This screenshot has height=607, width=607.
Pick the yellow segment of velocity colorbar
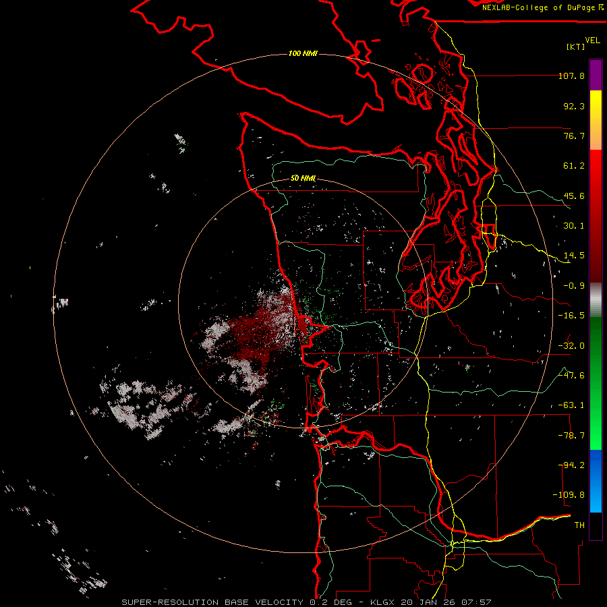(x=596, y=120)
